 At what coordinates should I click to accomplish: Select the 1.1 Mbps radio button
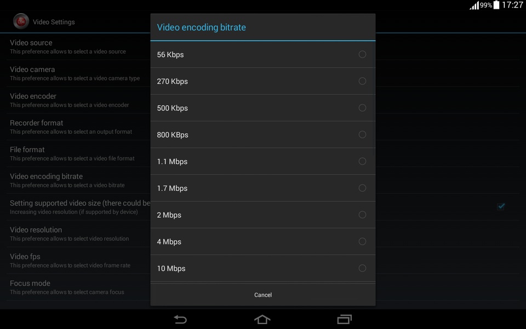click(x=362, y=161)
